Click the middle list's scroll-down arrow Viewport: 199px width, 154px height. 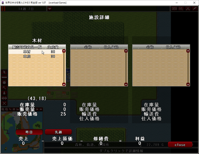(126, 84)
